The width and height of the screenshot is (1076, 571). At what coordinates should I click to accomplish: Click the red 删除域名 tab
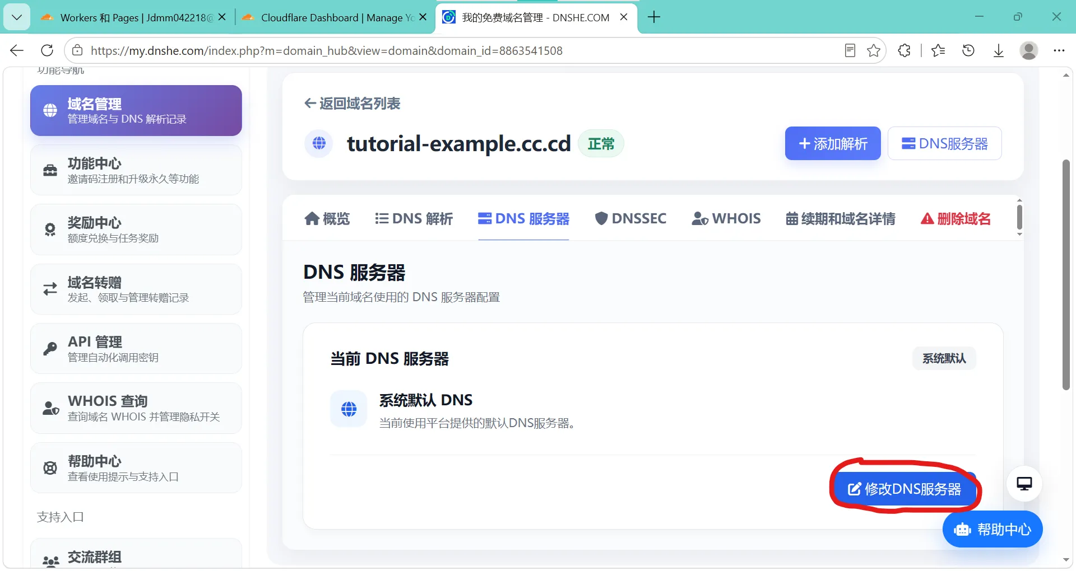coord(956,218)
